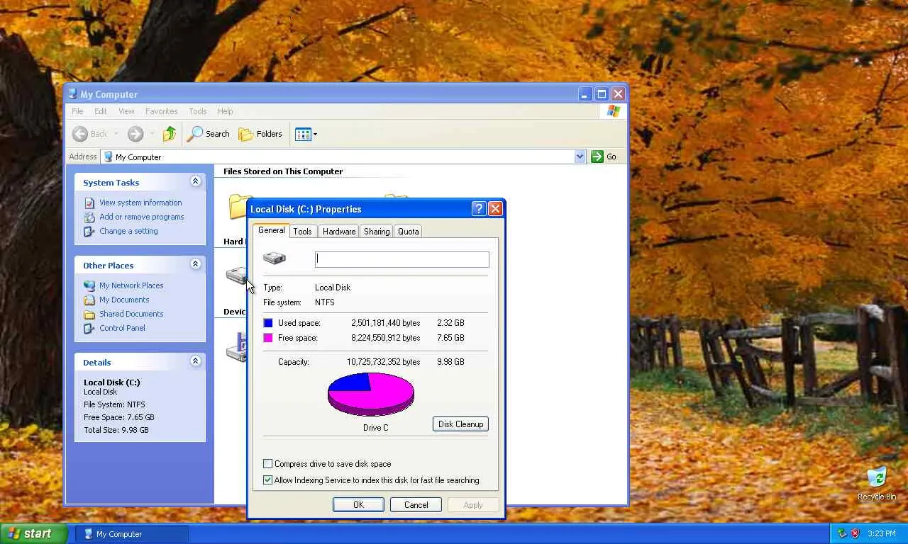Click the network connection tray icon
Screen dimensions: 908x544
click(843, 533)
